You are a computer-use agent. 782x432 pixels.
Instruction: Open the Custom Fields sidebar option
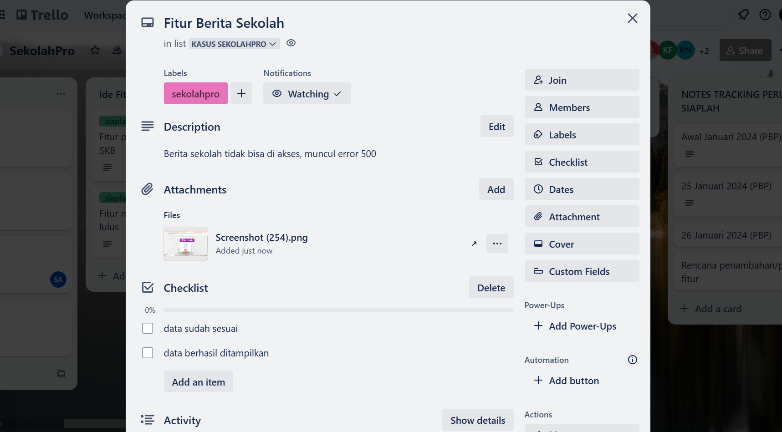tap(582, 271)
